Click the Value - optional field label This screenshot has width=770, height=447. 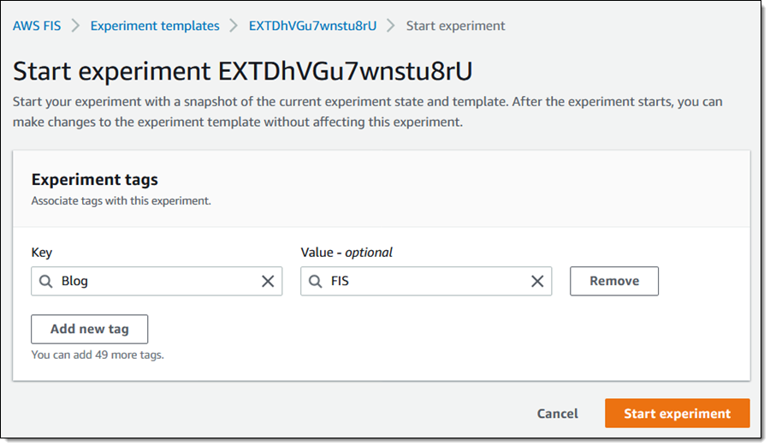click(346, 252)
